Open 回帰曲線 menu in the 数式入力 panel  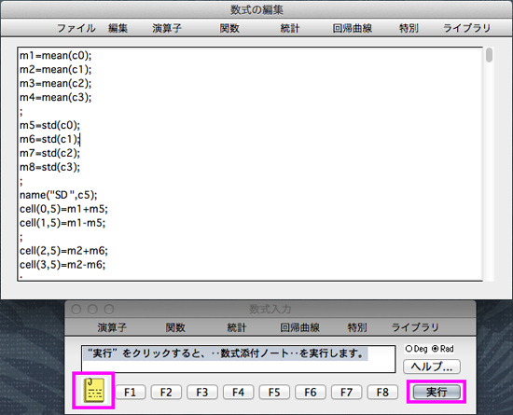[299, 327]
